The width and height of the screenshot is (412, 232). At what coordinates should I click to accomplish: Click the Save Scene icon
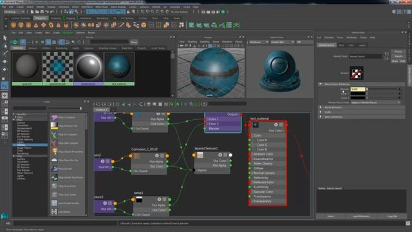click(x=42, y=12)
